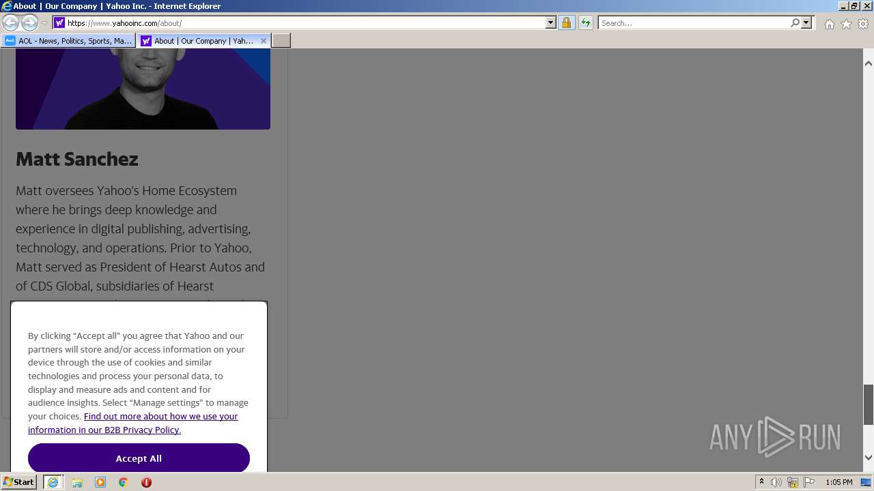Viewport: 874px width, 491px height.
Task: Click the Accept All button
Action: [x=139, y=458]
